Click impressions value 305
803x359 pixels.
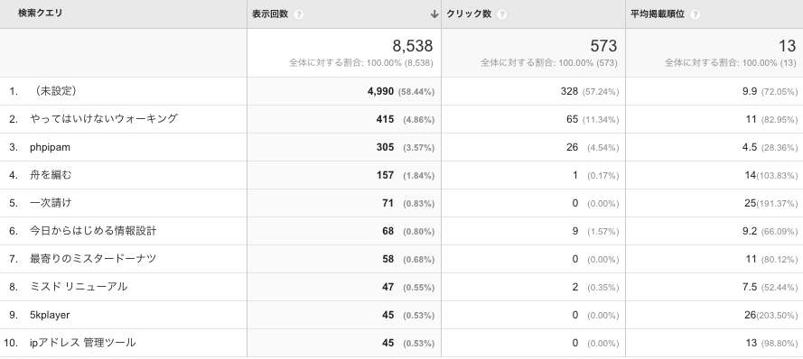click(x=385, y=147)
